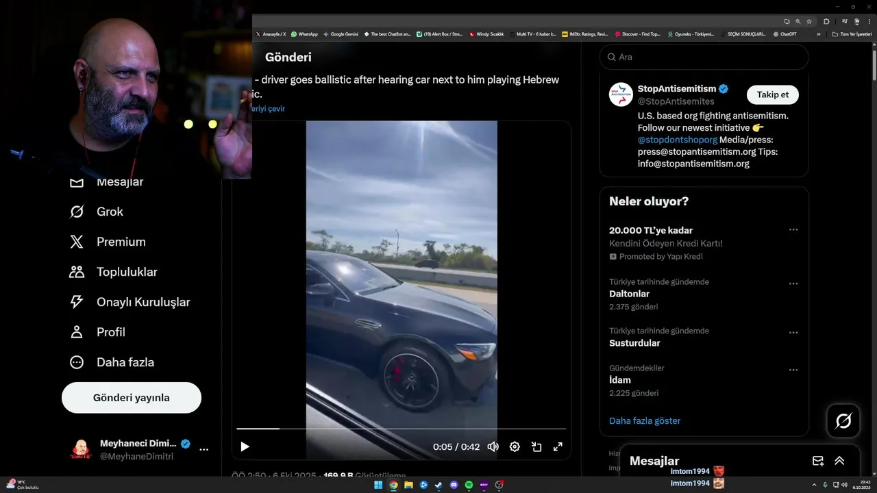Click the Gönderi yayınla button
Viewport: 877px width, 493px height.
pos(132,398)
